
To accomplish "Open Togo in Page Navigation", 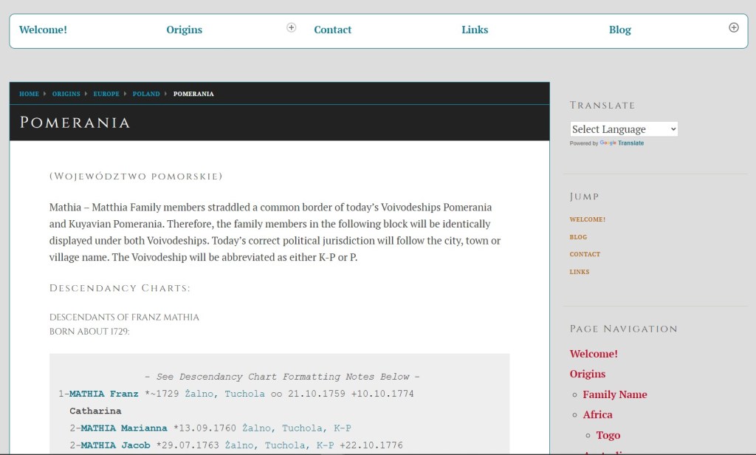I will pyautogui.click(x=608, y=435).
